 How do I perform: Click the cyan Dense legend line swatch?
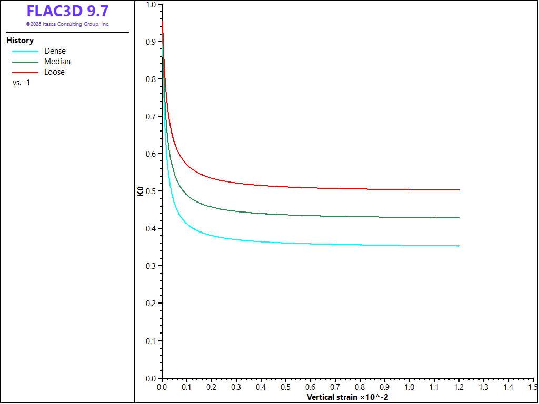[x=25, y=52]
